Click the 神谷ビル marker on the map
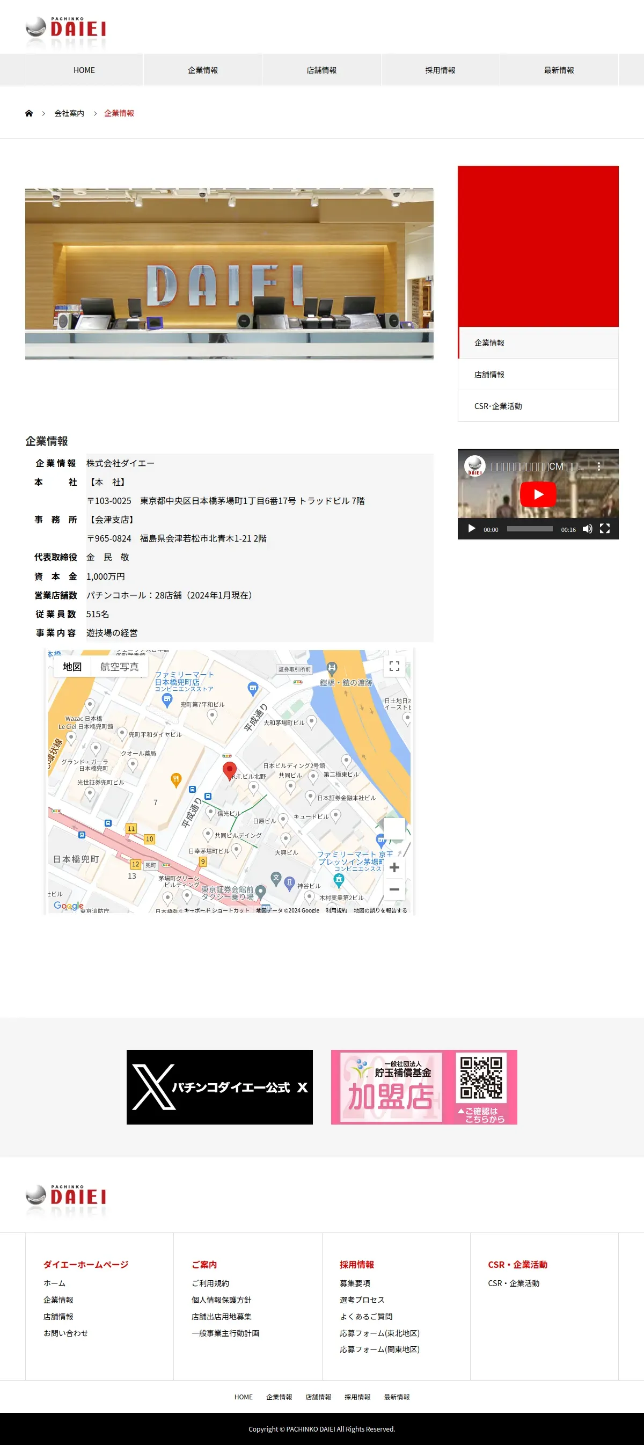This screenshot has height=1445, width=644. click(x=309, y=896)
